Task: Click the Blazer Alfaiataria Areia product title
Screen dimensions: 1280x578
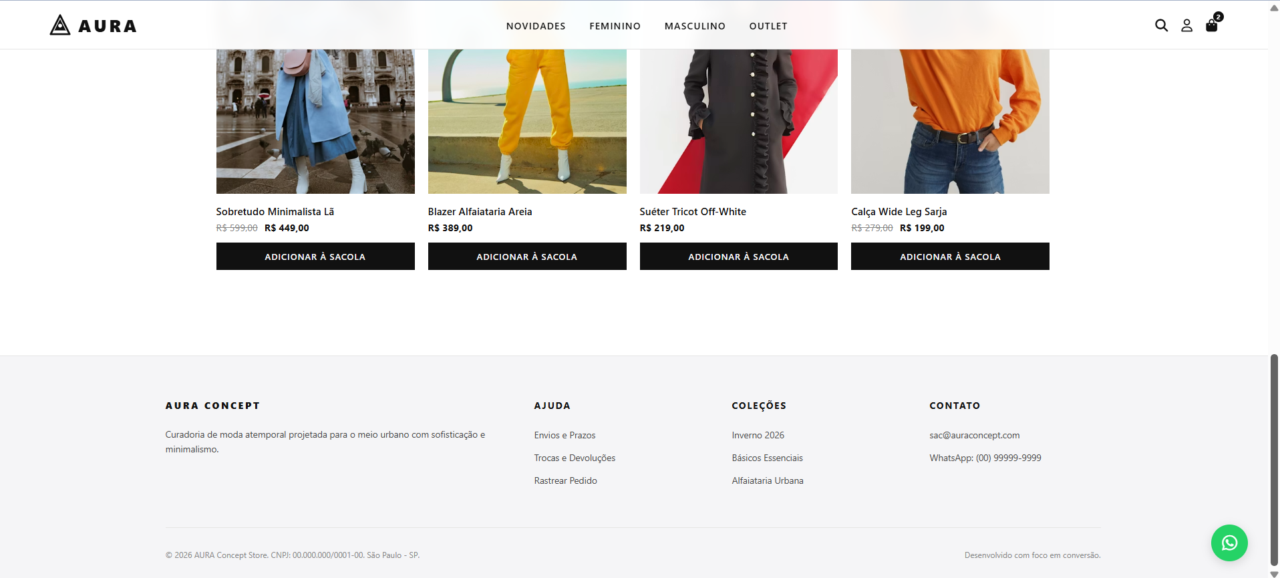Action: click(480, 212)
